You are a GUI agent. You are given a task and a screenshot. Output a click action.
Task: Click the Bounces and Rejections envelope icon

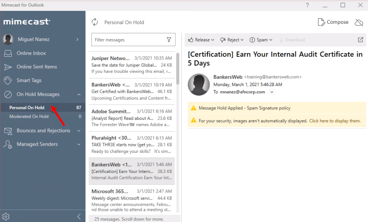(x=8, y=131)
